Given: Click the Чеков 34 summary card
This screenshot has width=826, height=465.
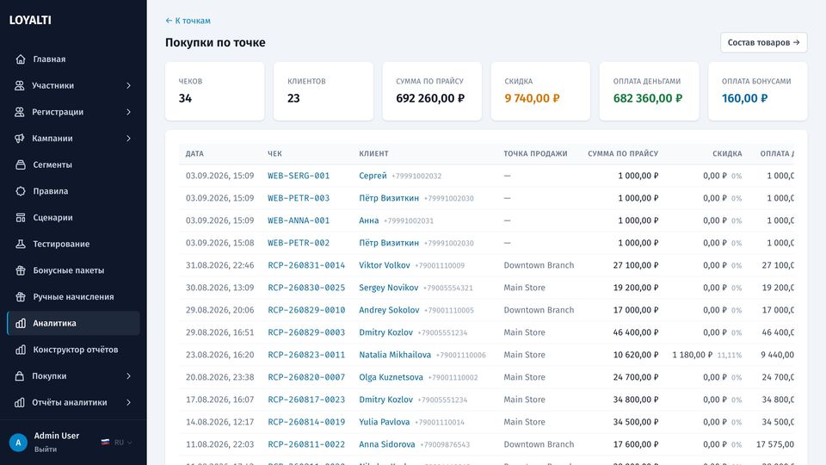Looking at the screenshot, I should point(215,91).
